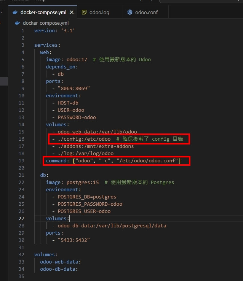Click the depends_on: key
This screenshot has height=281, width=243.
pos(62,67)
